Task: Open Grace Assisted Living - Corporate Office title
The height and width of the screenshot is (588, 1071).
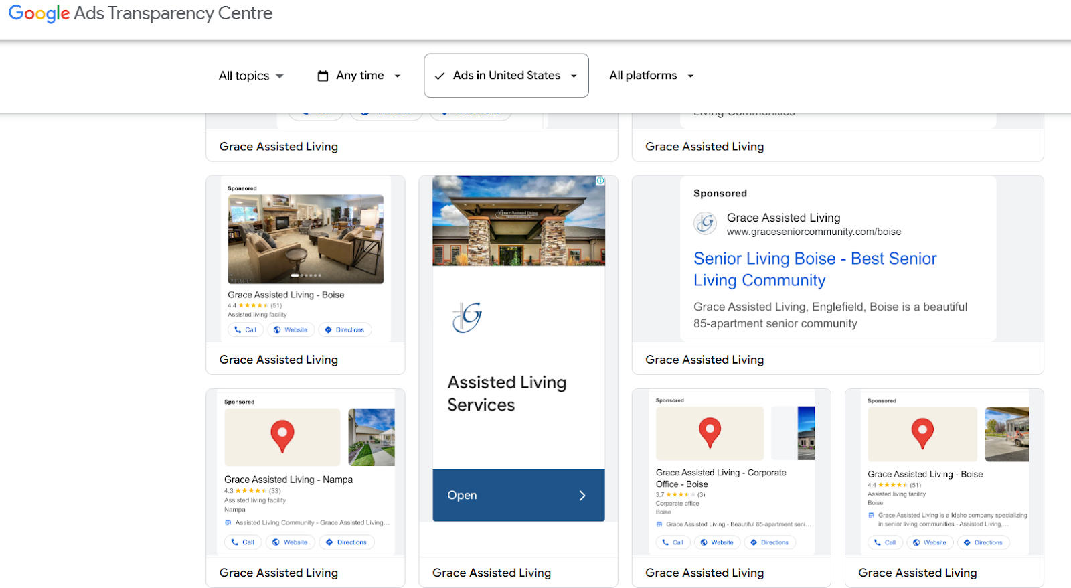Action: [x=722, y=478]
